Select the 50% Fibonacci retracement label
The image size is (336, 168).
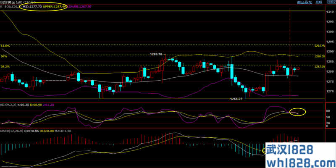click(4, 56)
